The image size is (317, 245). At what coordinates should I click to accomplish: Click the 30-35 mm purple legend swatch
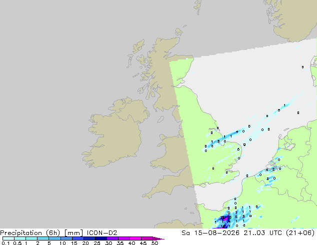click(112, 238)
